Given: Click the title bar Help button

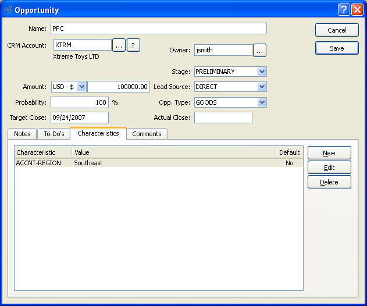Looking at the screenshot, I should click(344, 10).
